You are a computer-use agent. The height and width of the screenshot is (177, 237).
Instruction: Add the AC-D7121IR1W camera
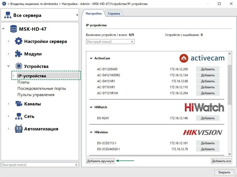[x=208, y=93]
